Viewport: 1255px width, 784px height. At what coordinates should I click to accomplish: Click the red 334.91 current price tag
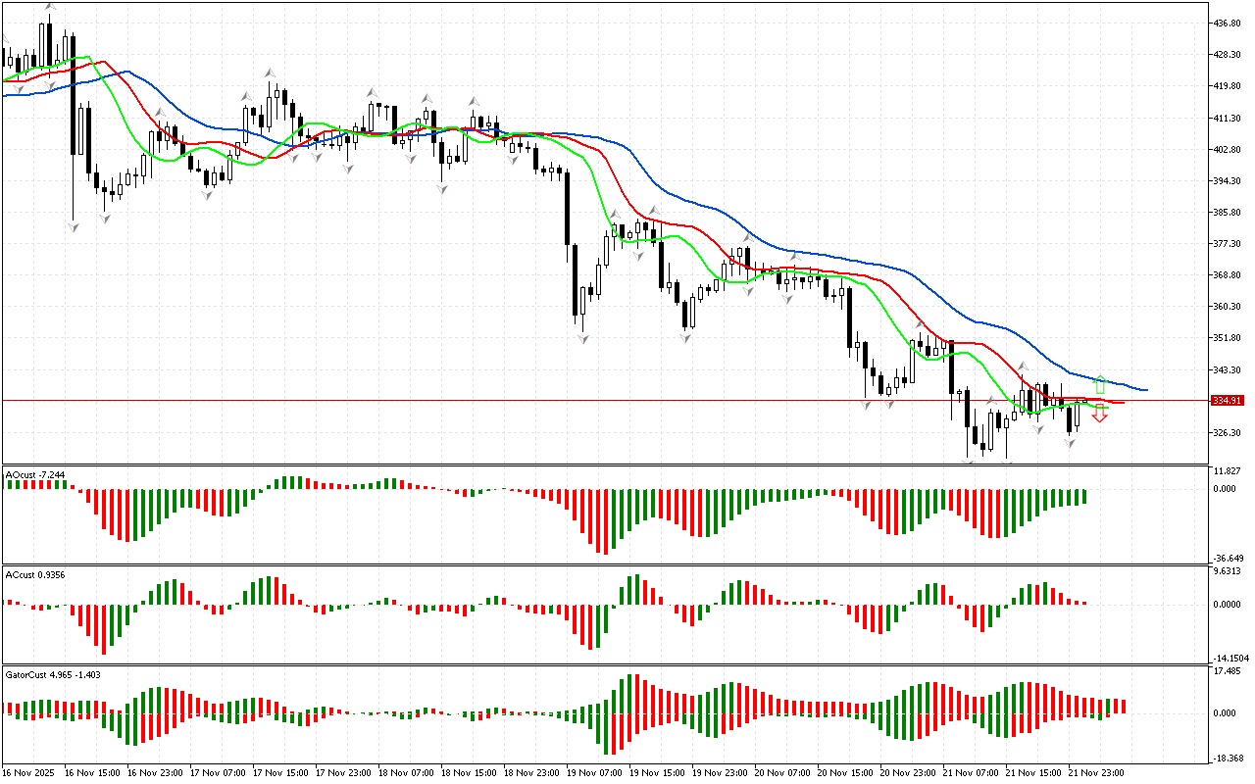point(1227,401)
